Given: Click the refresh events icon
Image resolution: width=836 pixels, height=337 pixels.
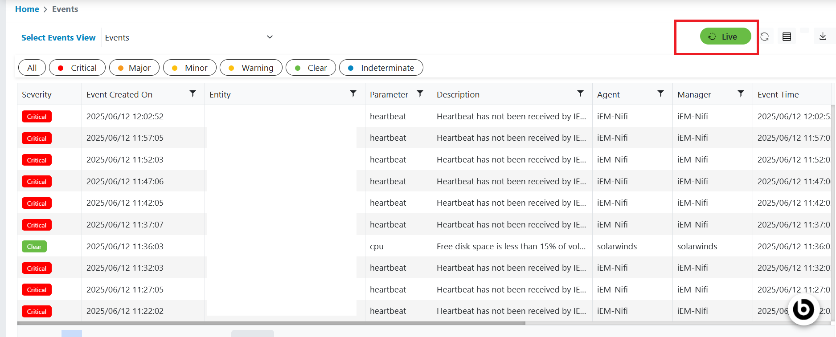Looking at the screenshot, I should point(765,37).
